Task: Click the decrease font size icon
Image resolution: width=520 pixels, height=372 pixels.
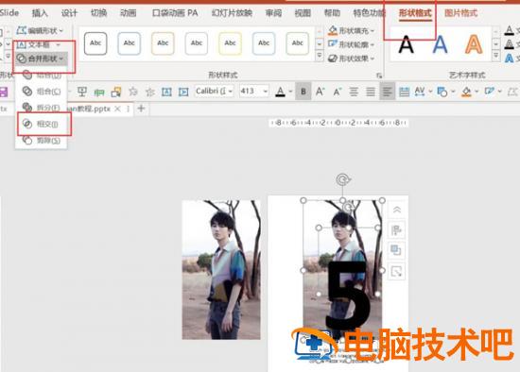Action: [x=338, y=92]
